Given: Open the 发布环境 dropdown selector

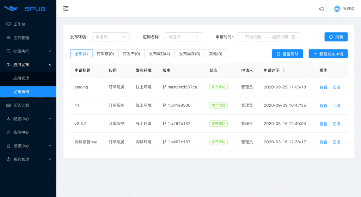Looking at the screenshot, I should pyautogui.click(x=111, y=37).
